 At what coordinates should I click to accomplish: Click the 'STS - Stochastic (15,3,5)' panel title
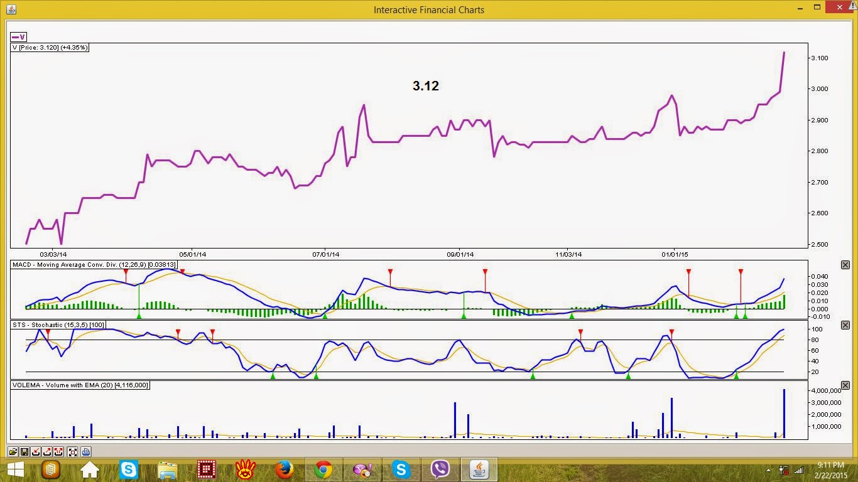point(59,325)
